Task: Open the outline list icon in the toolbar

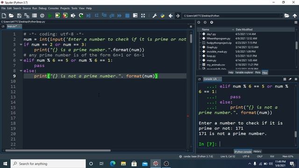Action: [35, 15]
